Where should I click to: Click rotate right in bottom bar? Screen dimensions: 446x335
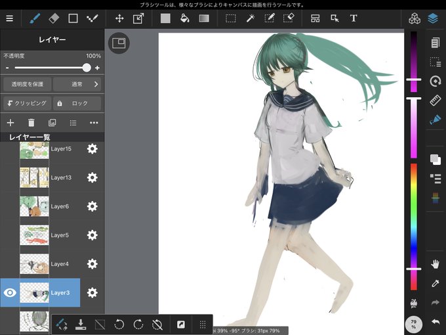[x=138, y=324]
